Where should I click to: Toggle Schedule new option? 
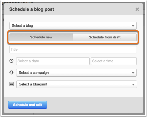coord(41,37)
